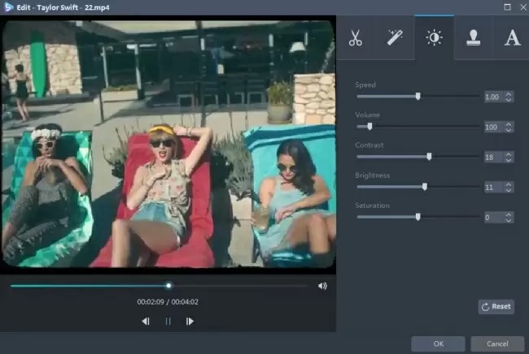Click the Saturation value stepper arrows
529x354 pixels.
pyautogui.click(x=509, y=217)
